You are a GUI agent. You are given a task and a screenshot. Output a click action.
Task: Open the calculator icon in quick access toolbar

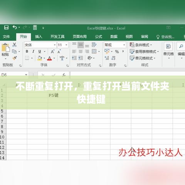[35, 28]
